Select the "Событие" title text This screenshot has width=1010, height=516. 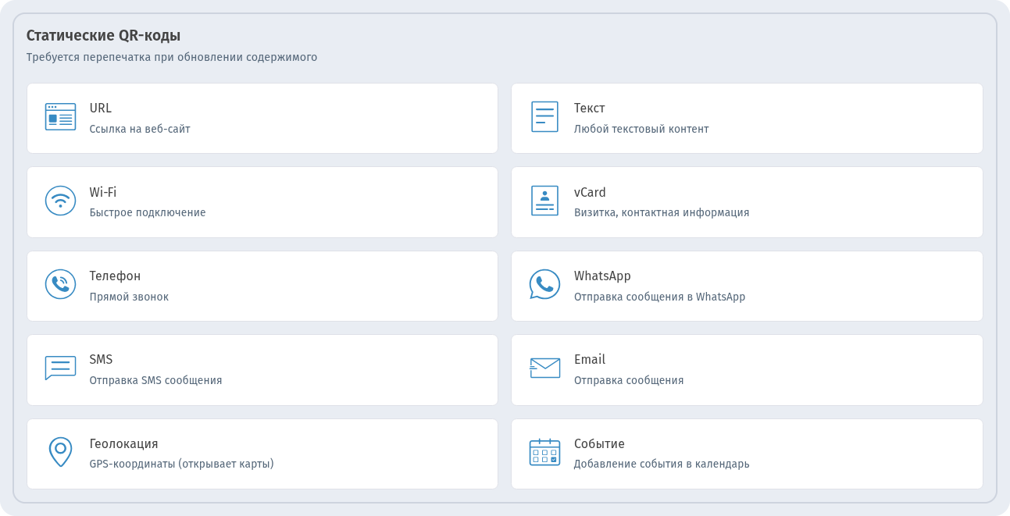(x=599, y=444)
